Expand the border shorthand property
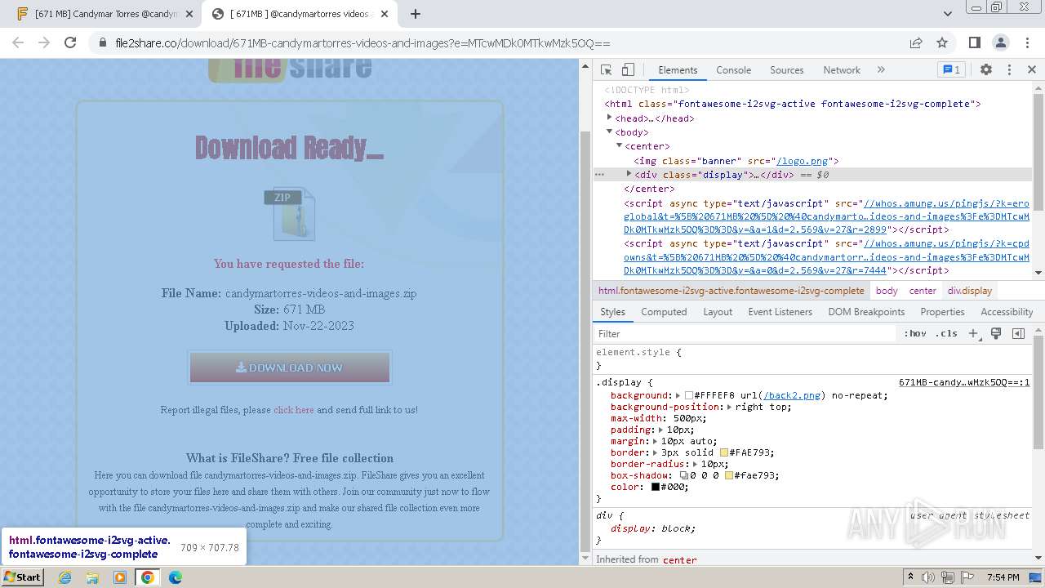Image resolution: width=1045 pixels, height=588 pixels. pos(655,452)
